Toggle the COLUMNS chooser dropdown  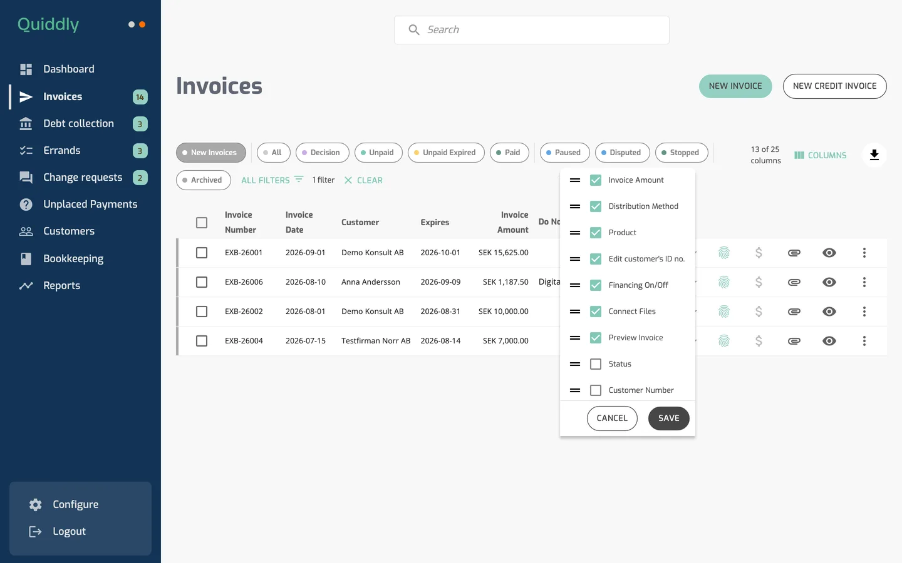(x=821, y=155)
